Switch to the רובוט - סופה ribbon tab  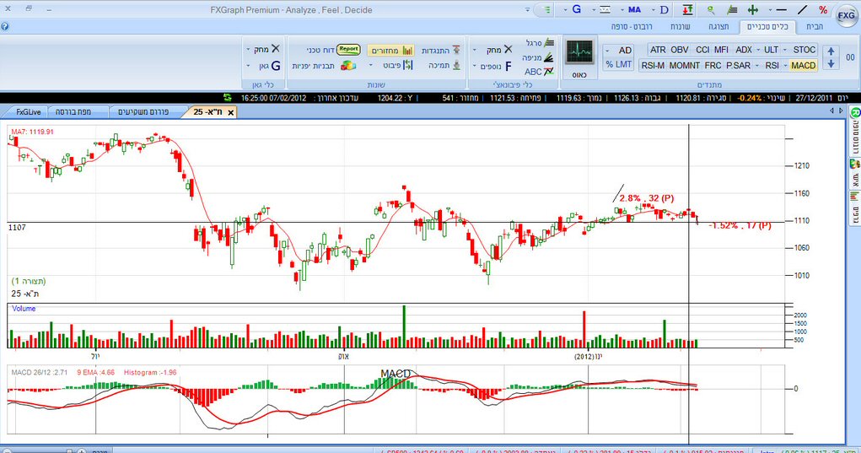pyautogui.click(x=632, y=26)
